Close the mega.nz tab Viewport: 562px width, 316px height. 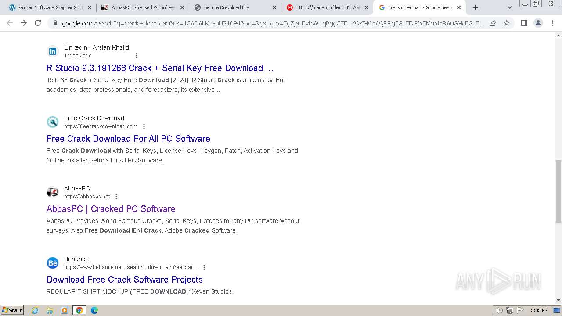point(367,7)
